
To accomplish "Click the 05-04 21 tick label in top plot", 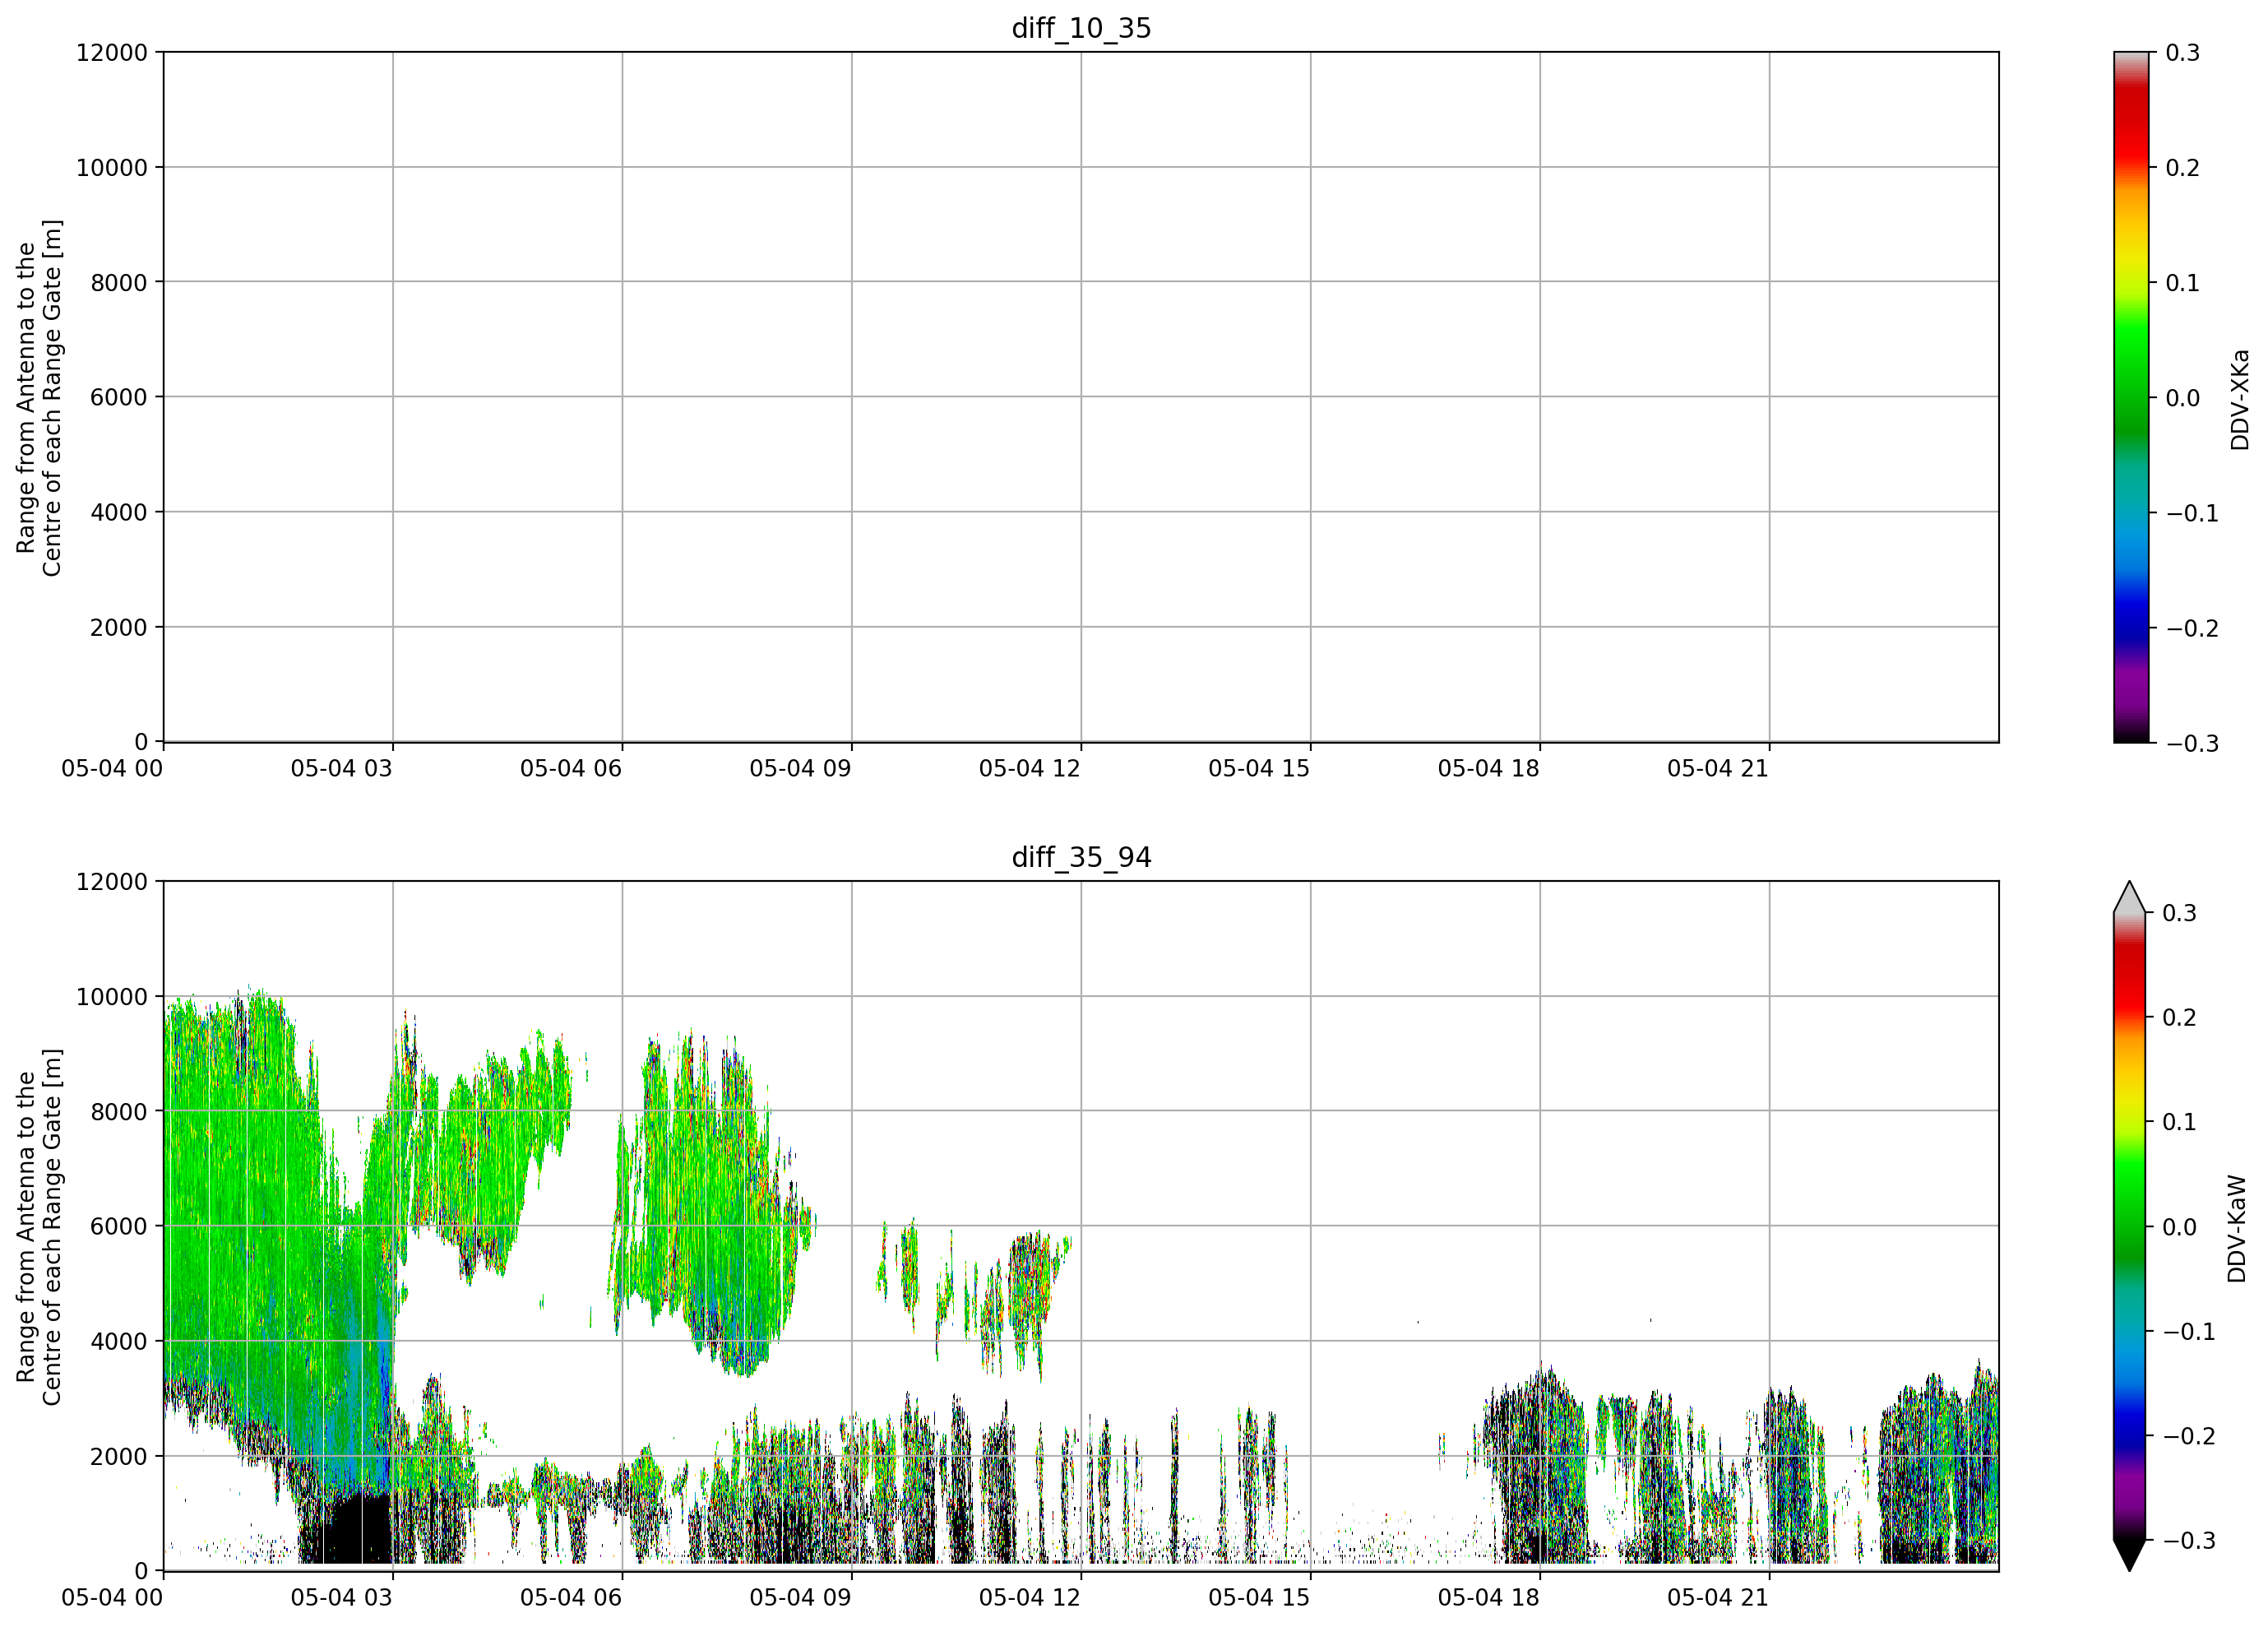I will pyautogui.click(x=1718, y=768).
